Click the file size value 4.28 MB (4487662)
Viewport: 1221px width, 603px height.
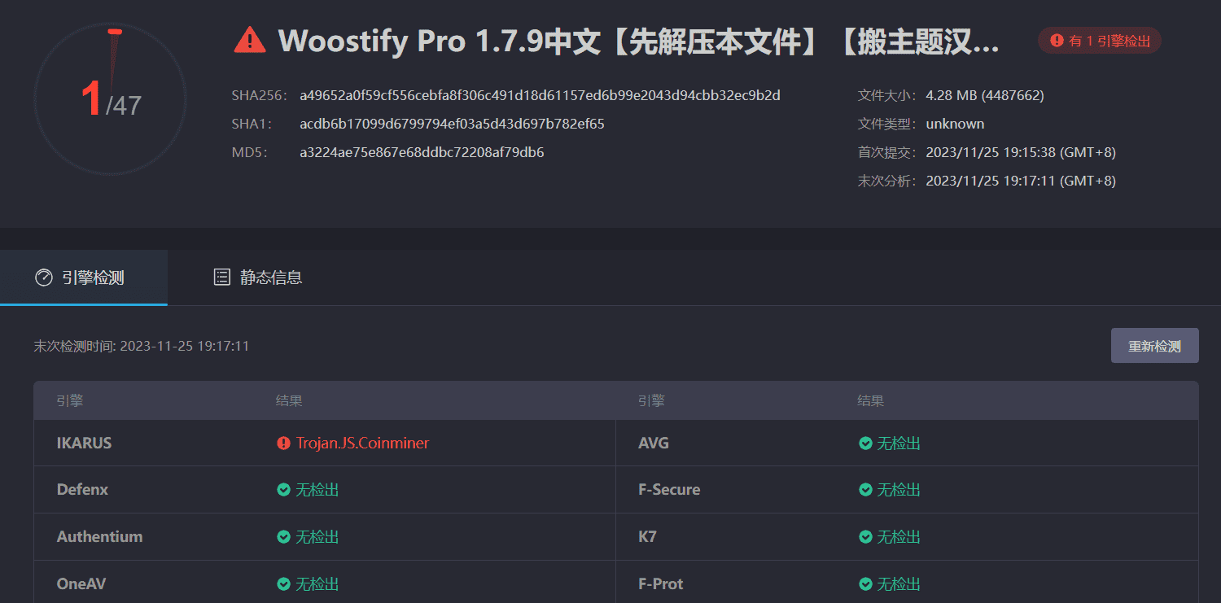point(985,95)
